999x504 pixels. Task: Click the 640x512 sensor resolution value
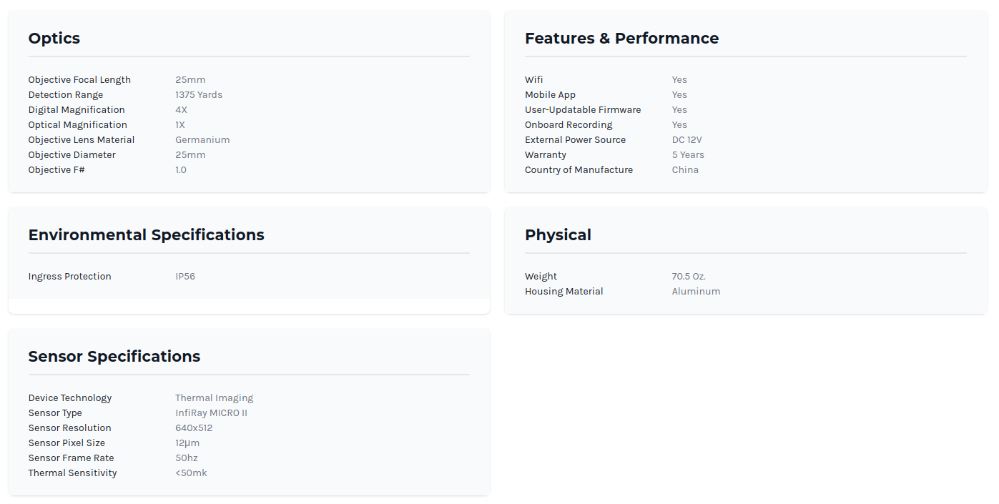[x=194, y=428]
